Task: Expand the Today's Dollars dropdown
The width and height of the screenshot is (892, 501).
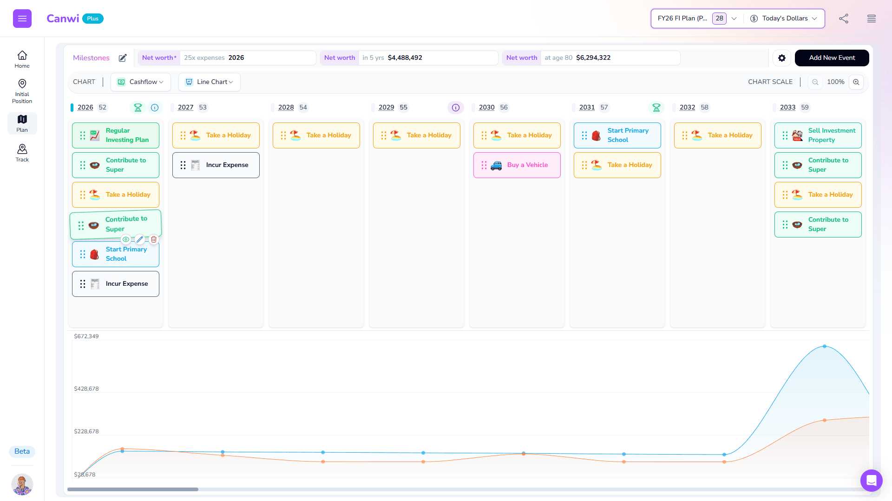Action: (784, 19)
